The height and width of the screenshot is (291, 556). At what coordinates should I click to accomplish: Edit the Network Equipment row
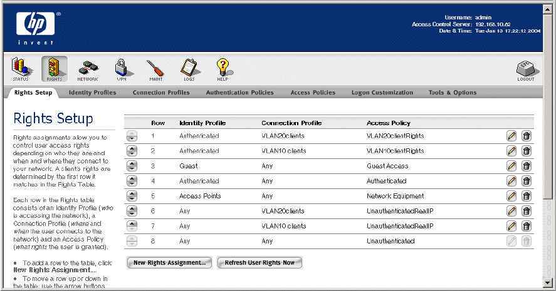[x=511, y=196]
